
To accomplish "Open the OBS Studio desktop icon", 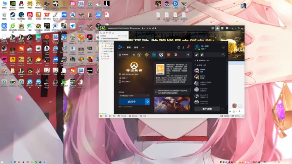I will coord(4,50).
